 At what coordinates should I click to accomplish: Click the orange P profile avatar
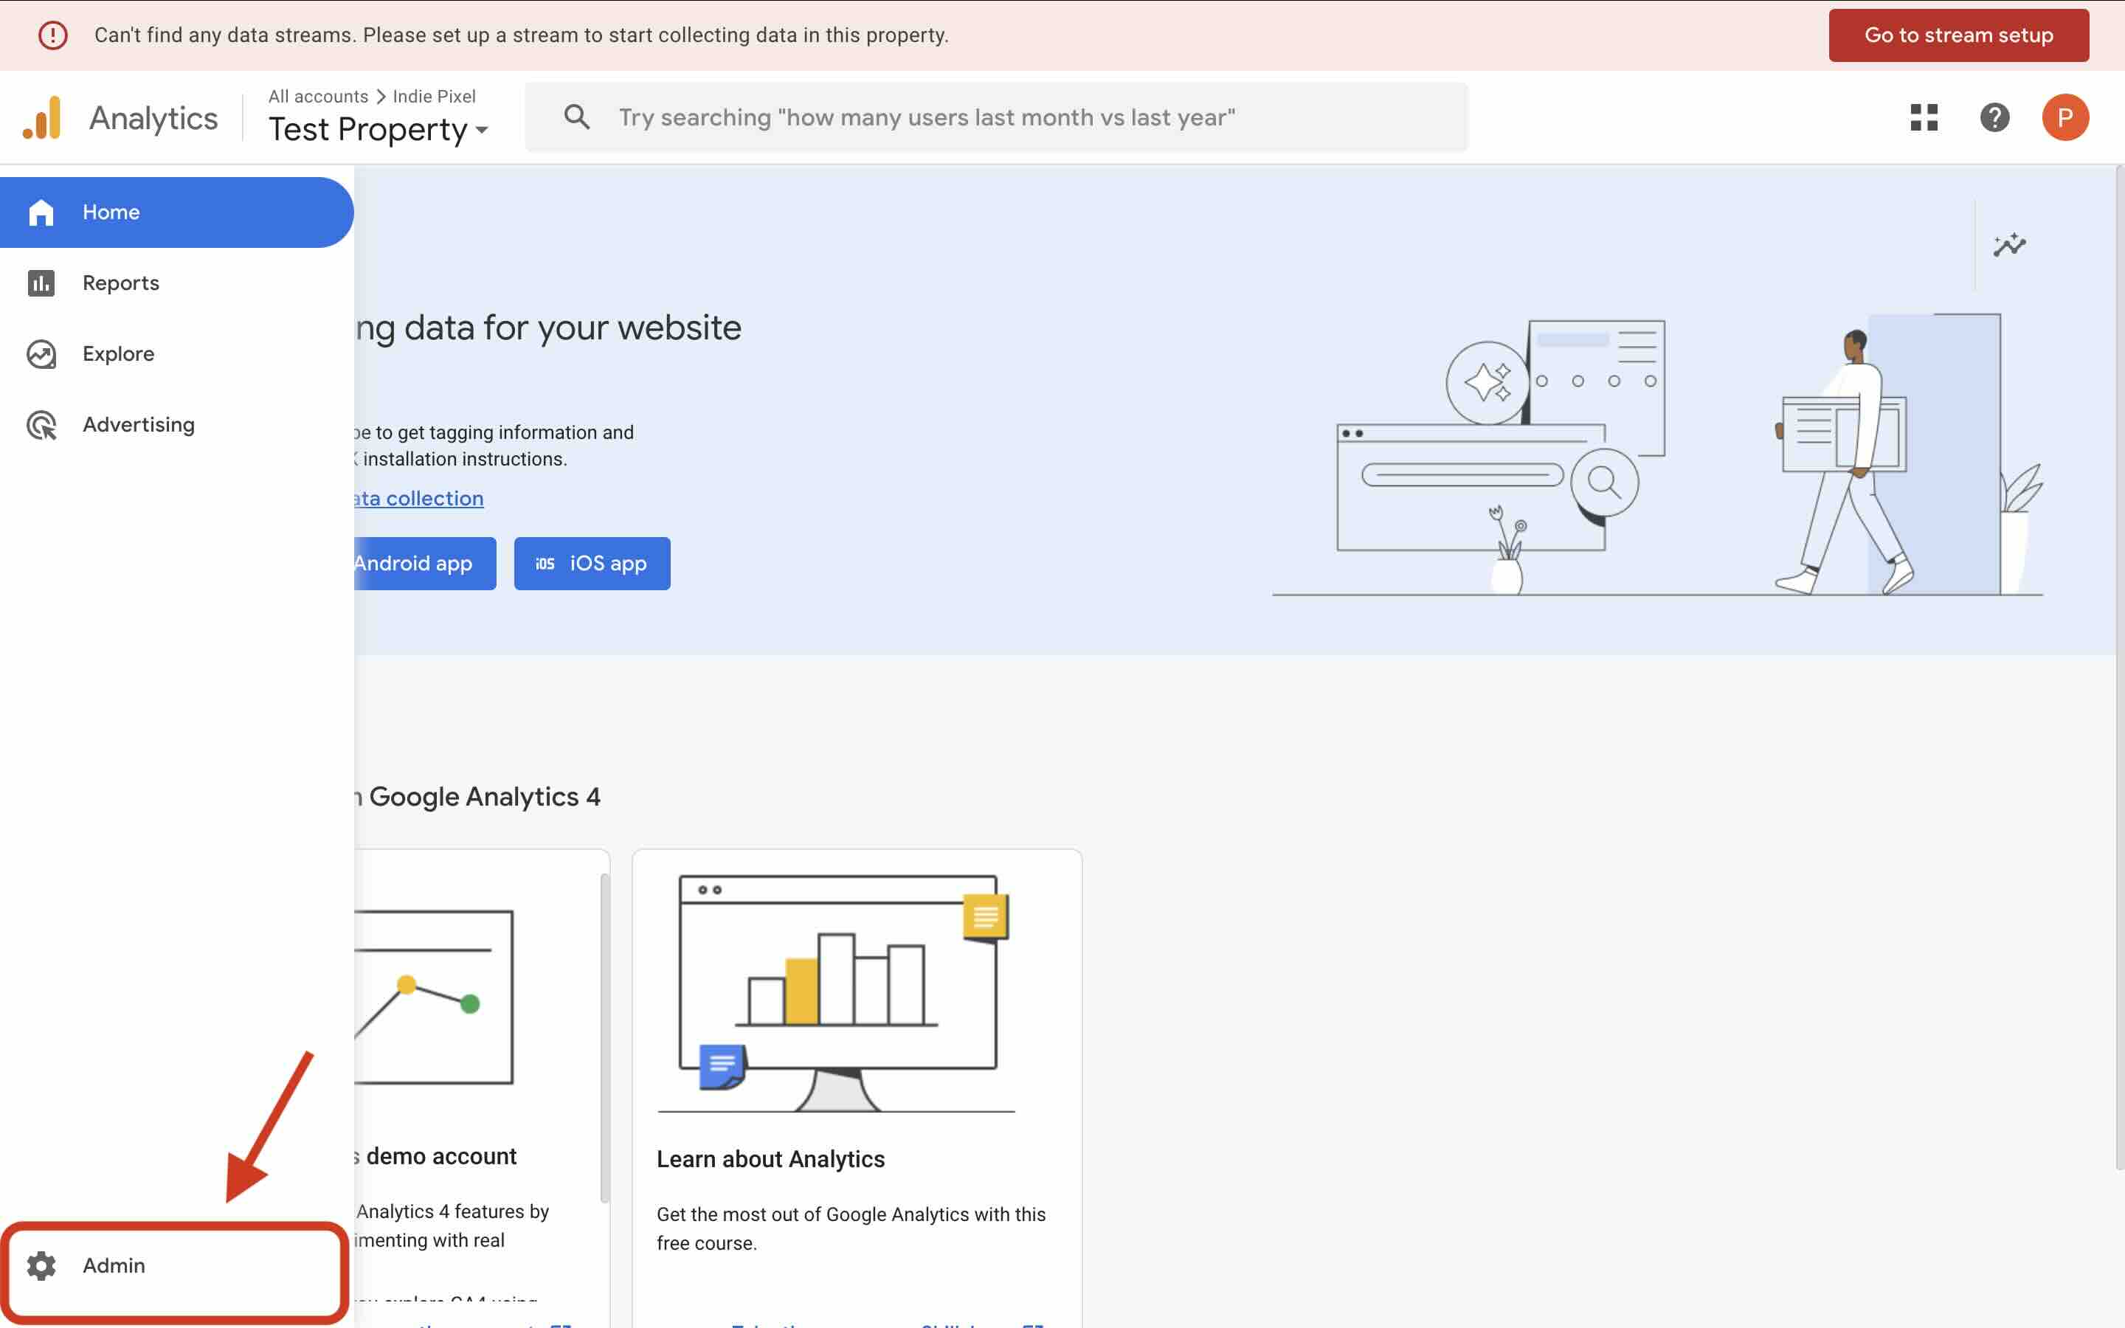coord(2064,118)
